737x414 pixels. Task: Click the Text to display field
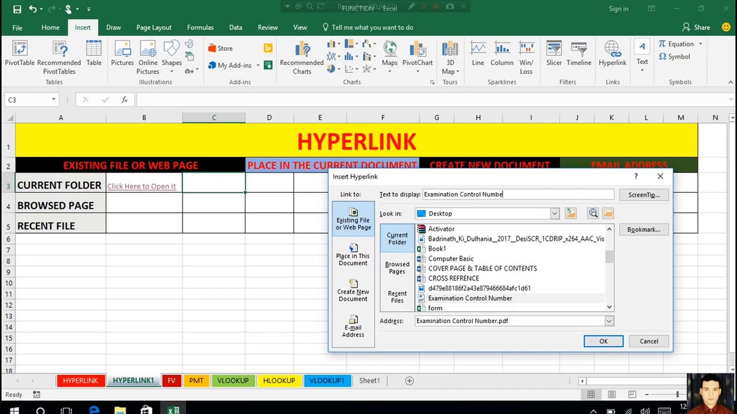point(518,194)
